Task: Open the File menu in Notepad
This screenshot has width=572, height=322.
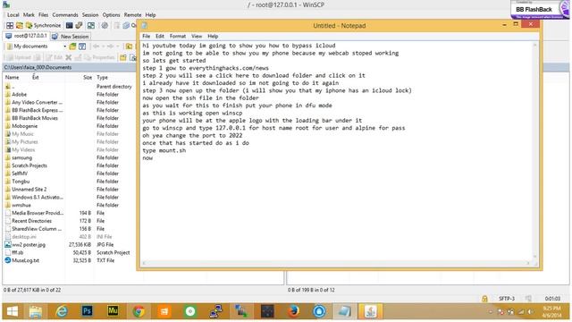Action: click(x=147, y=36)
